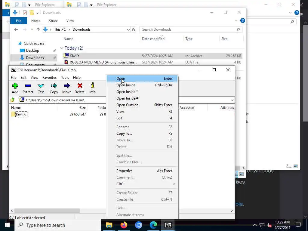The image size is (308, 231).
Task: Open the Tools menu
Action: (65, 78)
